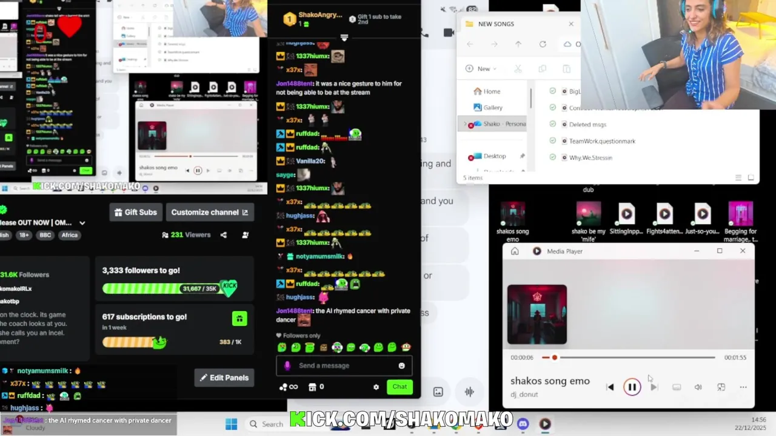Open chat settings gear
776x436 pixels.
click(376, 387)
